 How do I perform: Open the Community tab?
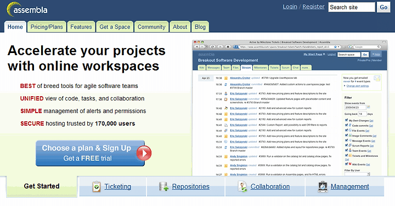(151, 27)
